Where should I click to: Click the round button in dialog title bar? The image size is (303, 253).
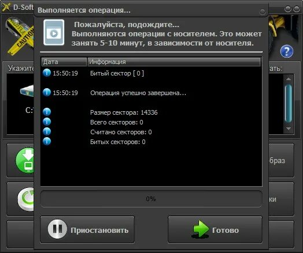[x=262, y=12]
